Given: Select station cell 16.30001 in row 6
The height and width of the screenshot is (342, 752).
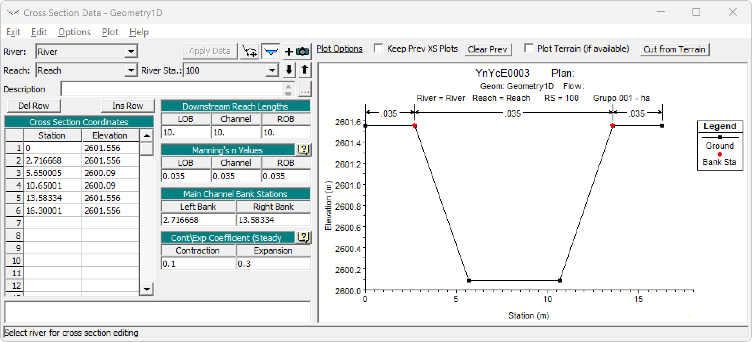Looking at the screenshot, I should tap(52, 211).
